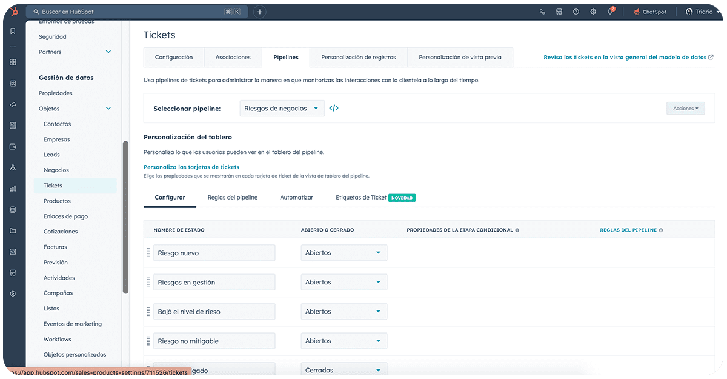Open Abiertos dropdown for Riesgo no mitigable
Viewport: 727px width, 379px height.
[x=344, y=341]
